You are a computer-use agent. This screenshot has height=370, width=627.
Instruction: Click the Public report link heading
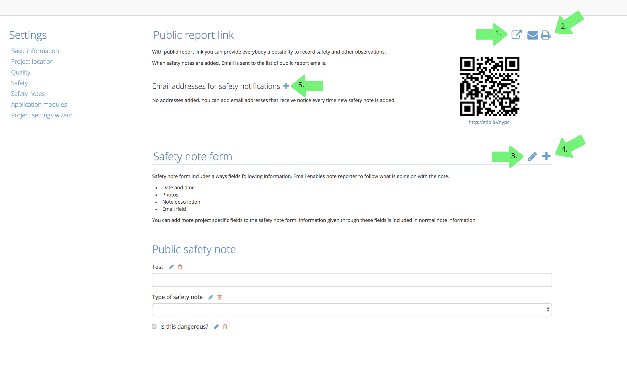click(x=194, y=35)
